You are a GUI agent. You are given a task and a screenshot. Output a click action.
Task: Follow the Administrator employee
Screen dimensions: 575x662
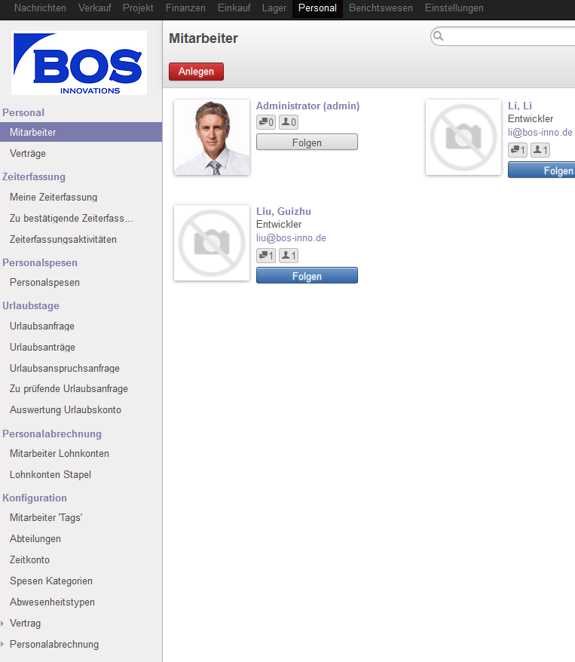[x=307, y=143]
